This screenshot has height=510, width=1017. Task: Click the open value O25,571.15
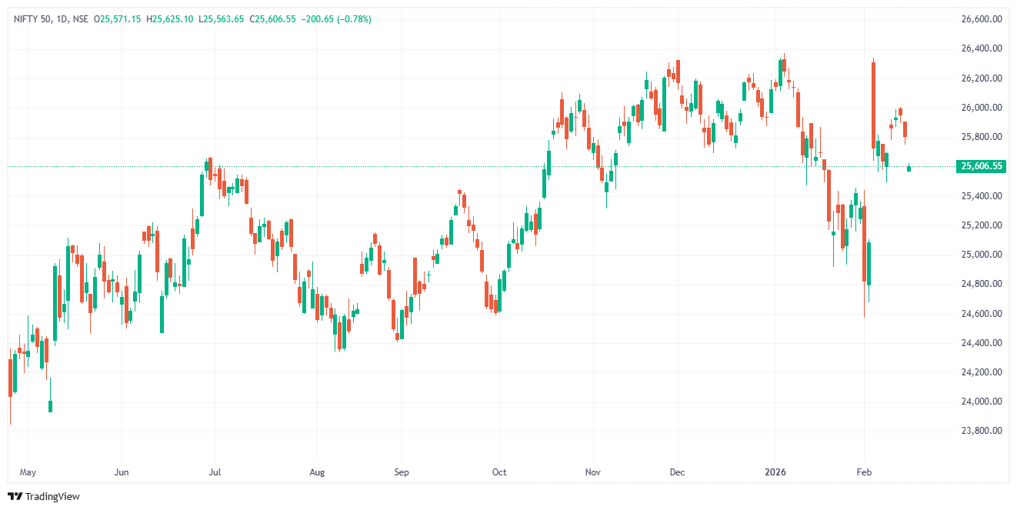(x=117, y=18)
